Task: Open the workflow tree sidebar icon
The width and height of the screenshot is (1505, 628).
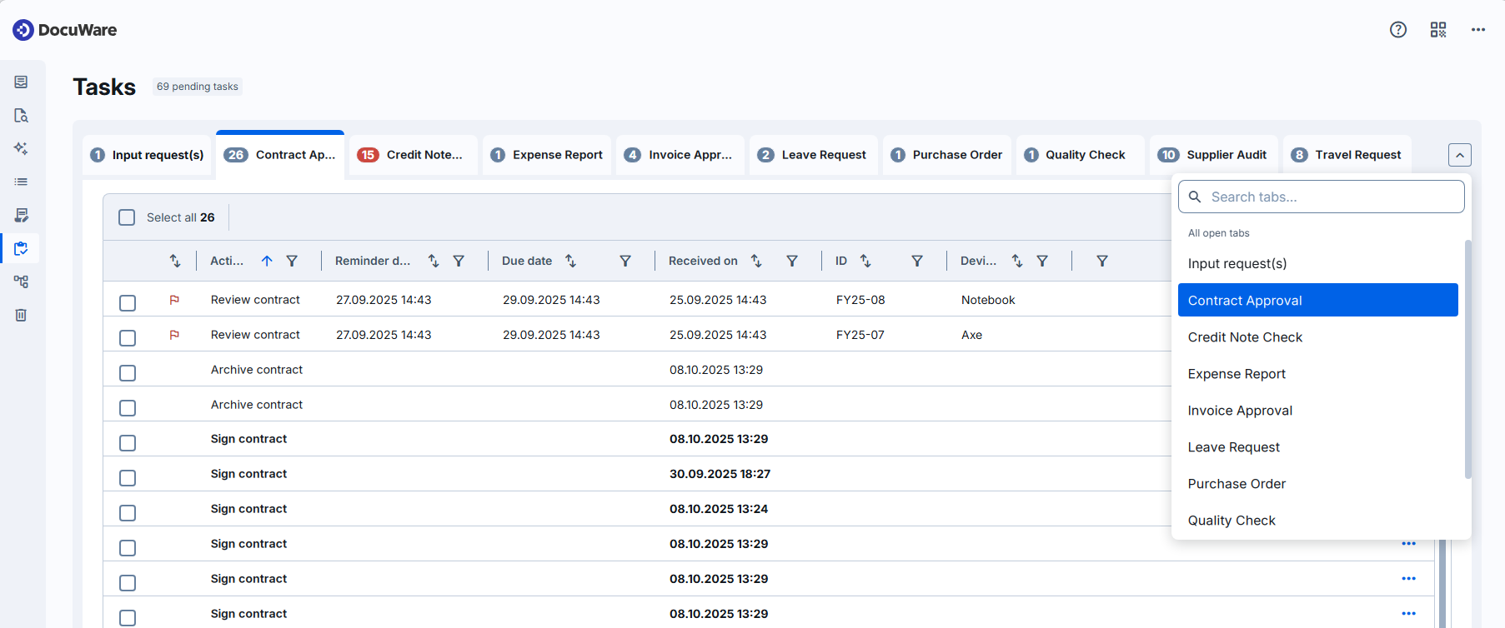Action: click(x=21, y=282)
